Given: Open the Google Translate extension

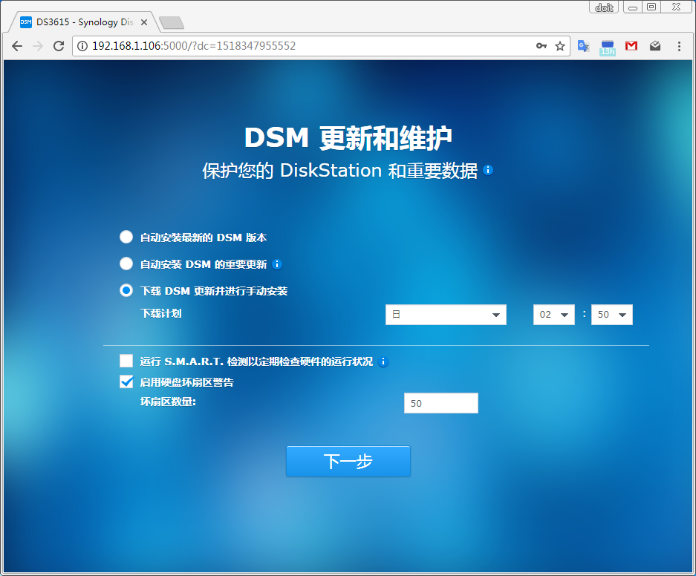Looking at the screenshot, I should (x=583, y=46).
